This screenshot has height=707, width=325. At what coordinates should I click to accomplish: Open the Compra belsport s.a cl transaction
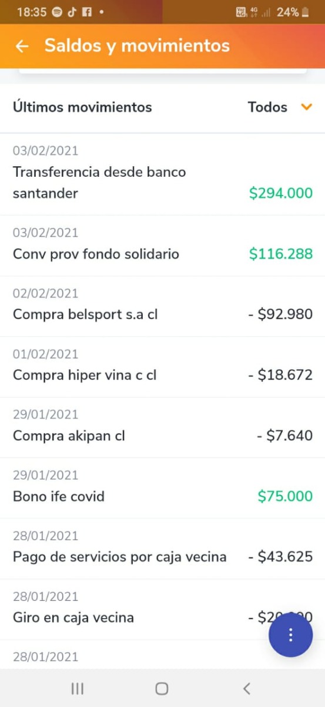162,306
